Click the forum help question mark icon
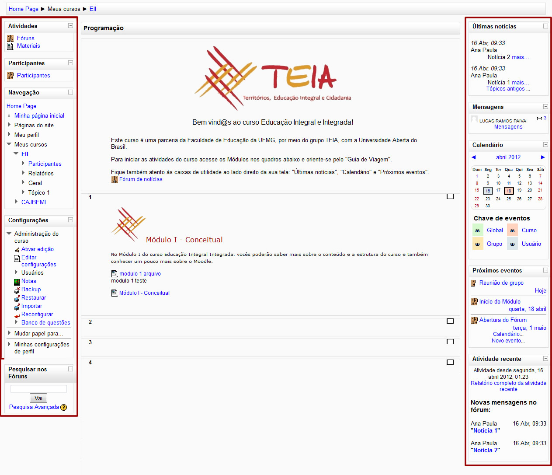Image resolution: width=552 pixels, height=475 pixels. [x=64, y=407]
